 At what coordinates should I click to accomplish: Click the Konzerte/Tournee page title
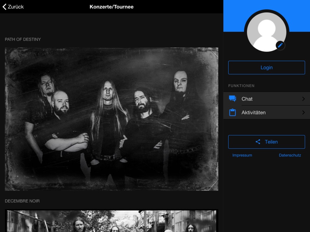(112, 7)
